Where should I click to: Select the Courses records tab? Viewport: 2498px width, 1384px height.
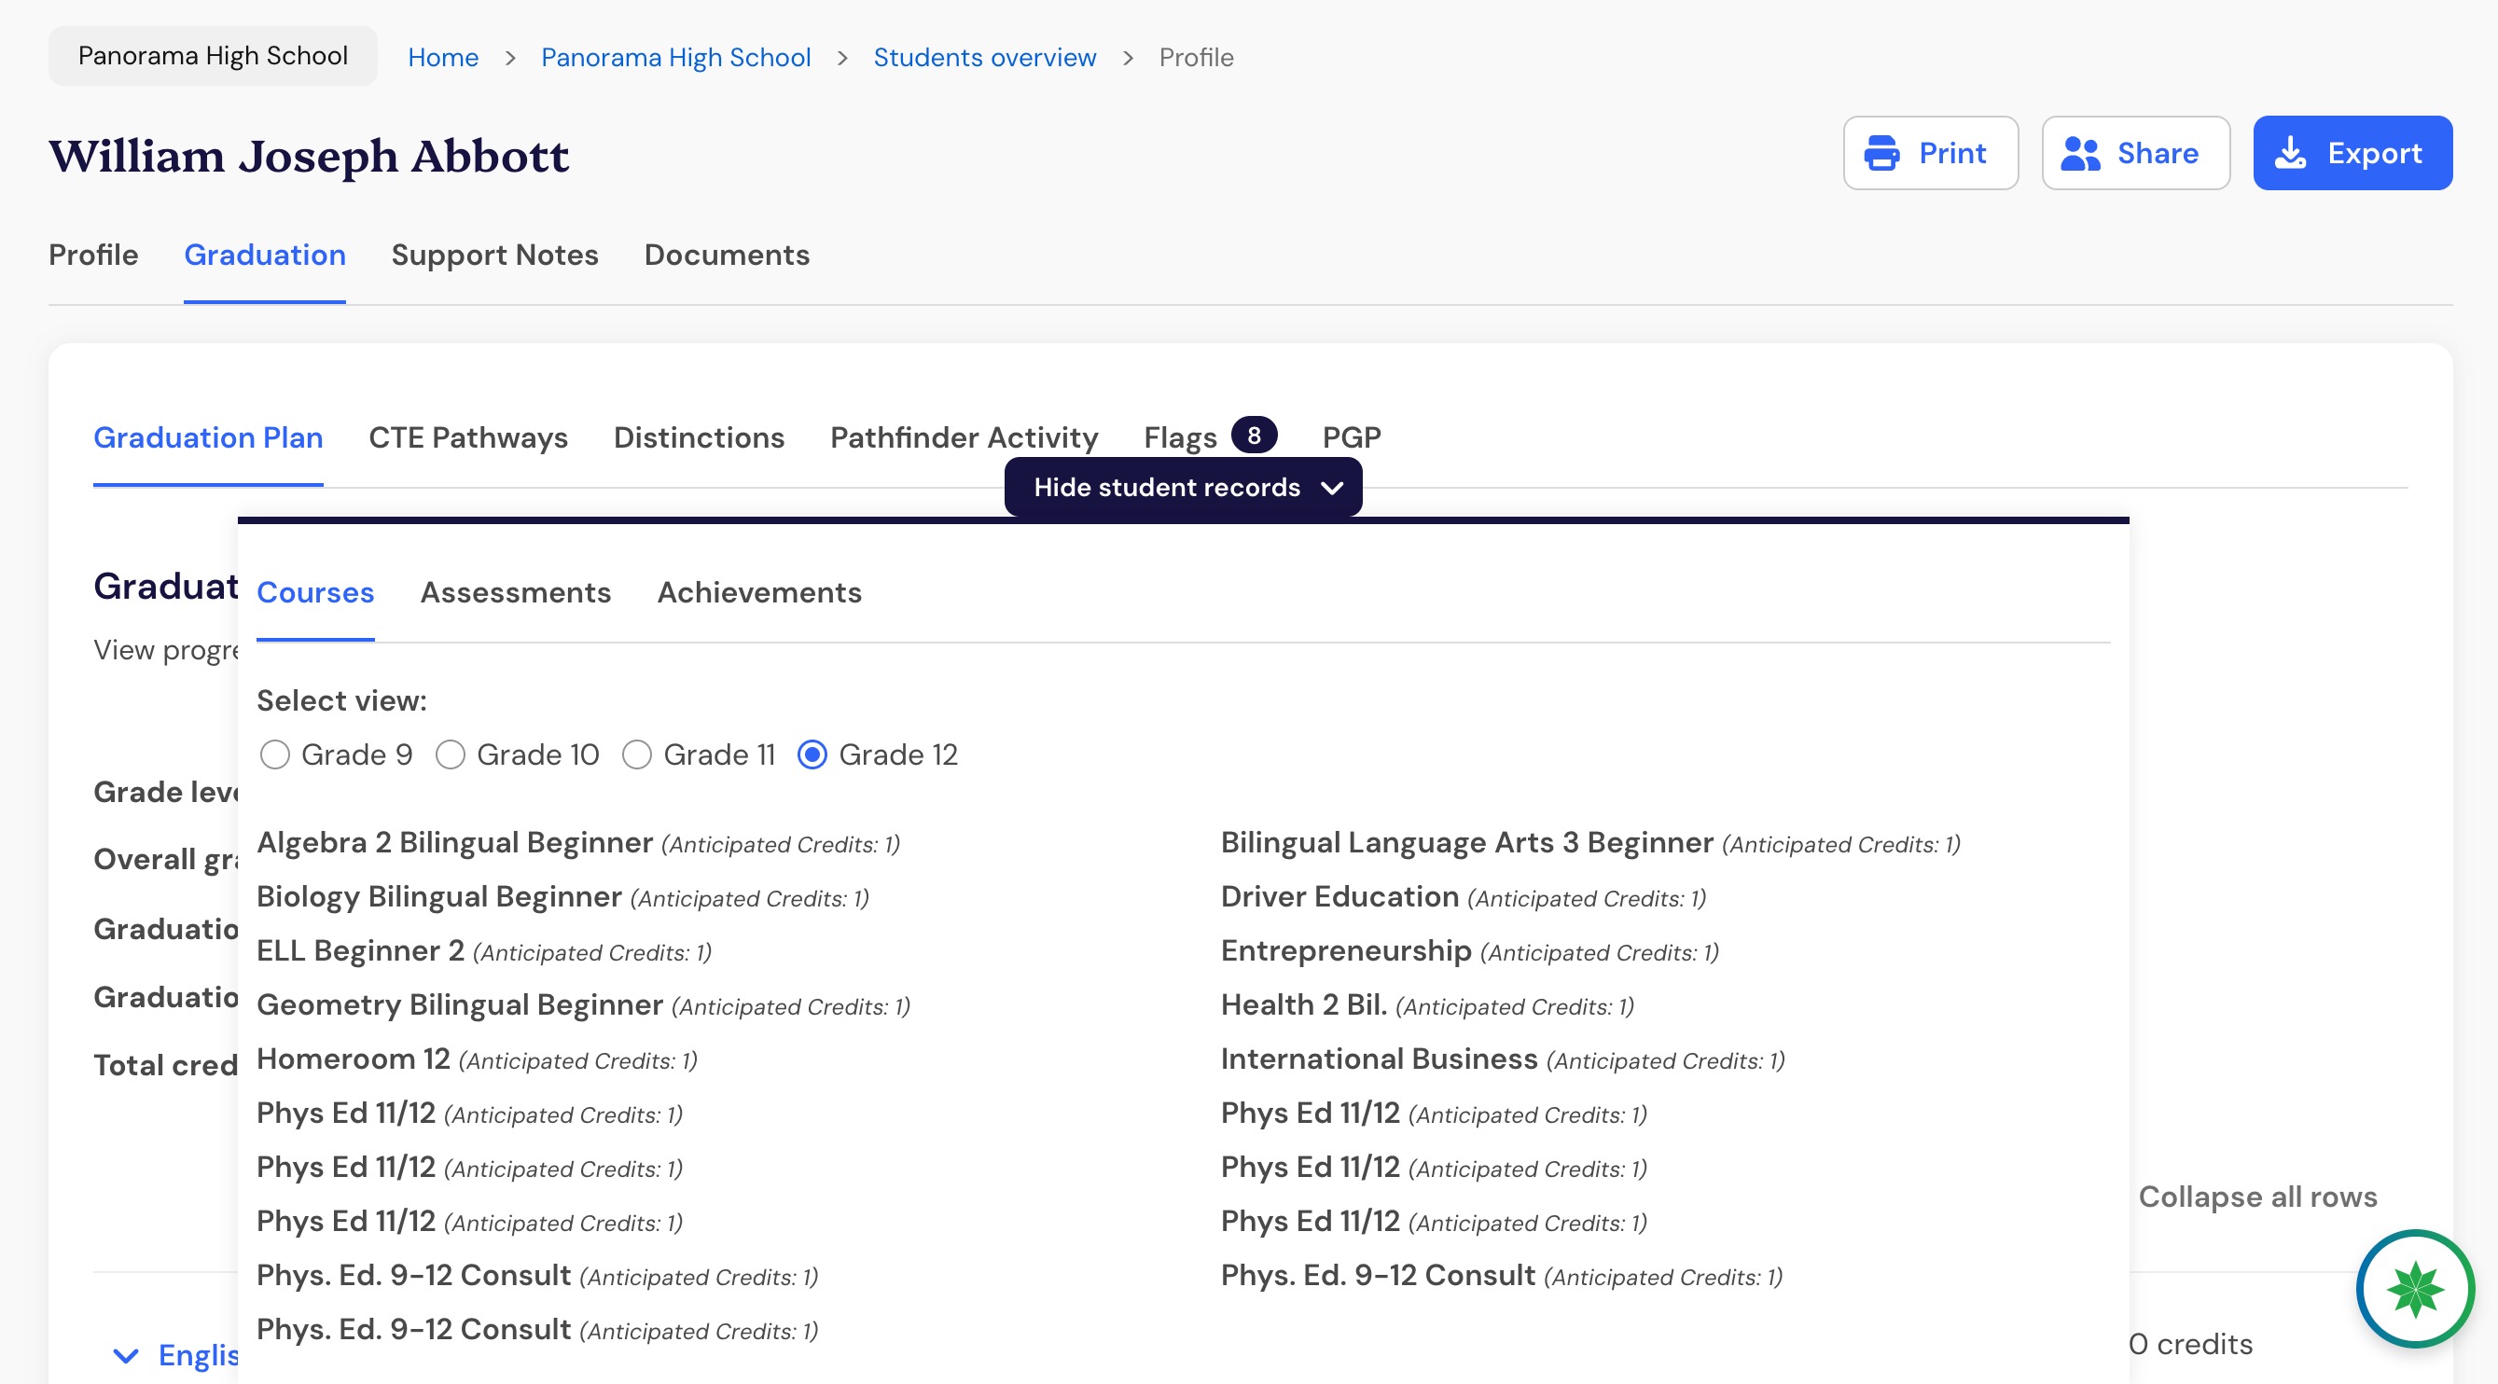tap(315, 592)
